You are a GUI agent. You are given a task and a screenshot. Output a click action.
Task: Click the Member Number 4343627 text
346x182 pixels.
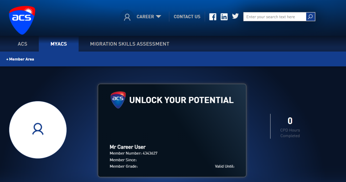pos(134,153)
